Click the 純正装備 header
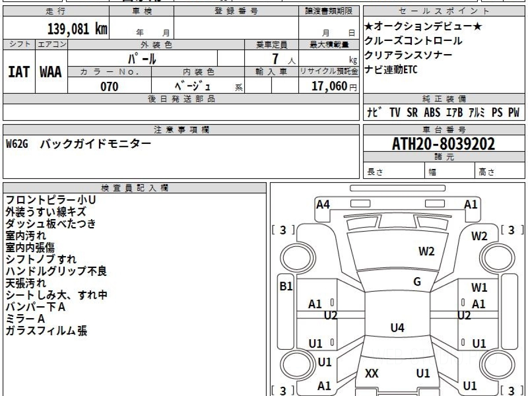Image resolution: width=528 pixels, height=396 pixels. [444, 99]
